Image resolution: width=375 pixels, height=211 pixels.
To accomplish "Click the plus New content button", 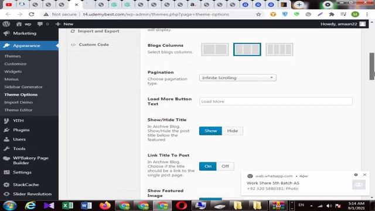I will (x=64, y=24).
